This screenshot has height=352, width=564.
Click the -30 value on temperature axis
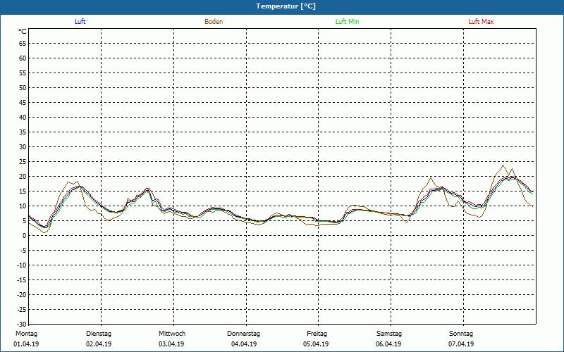pos(22,324)
